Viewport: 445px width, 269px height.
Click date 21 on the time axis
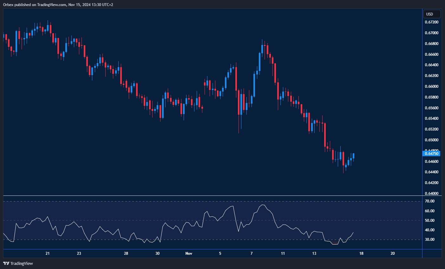tap(48, 253)
